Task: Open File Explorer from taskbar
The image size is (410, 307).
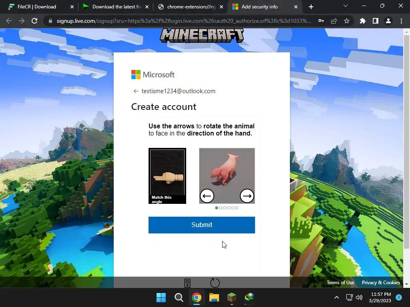Action: [214, 297]
